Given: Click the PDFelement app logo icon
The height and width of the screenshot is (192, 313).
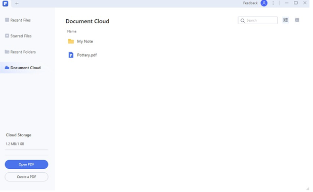Looking at the screenshot, I should (x=6, y=4).
